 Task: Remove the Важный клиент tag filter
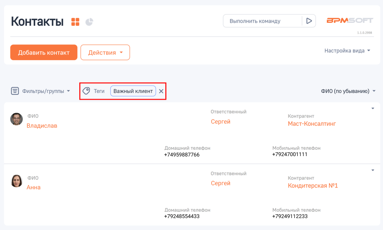(x=161, y=91)
